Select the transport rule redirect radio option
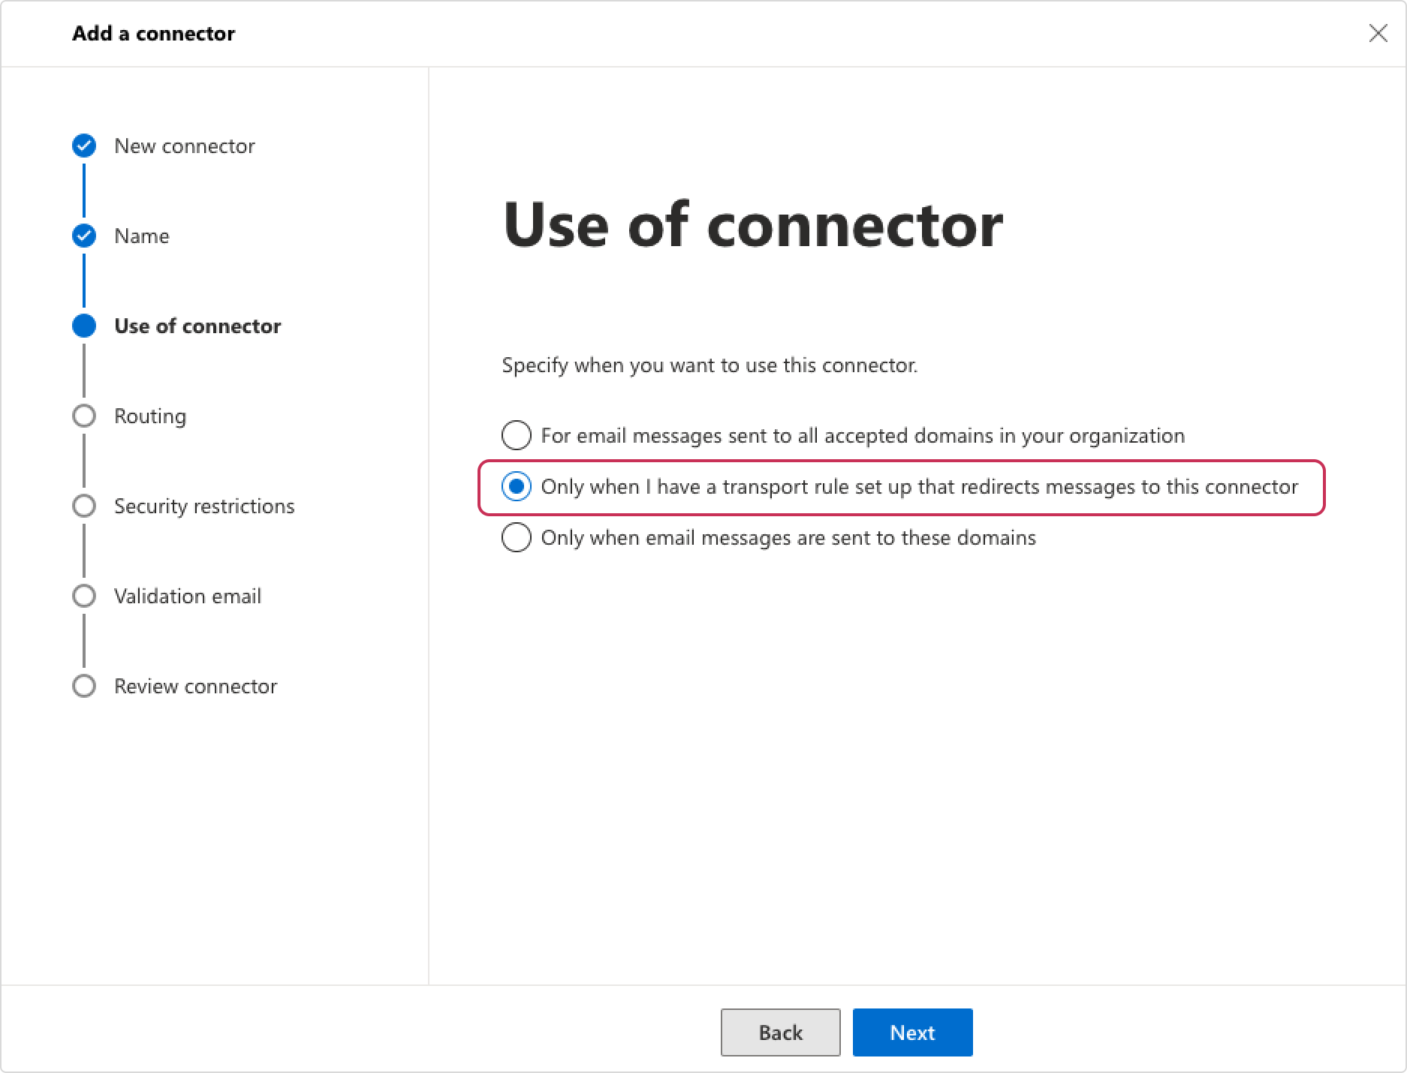The image size is (1407, 1073). tap(517, 486)
